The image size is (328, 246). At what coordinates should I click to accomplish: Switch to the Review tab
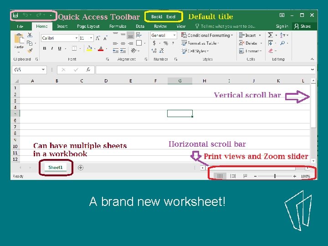(x=160, y=26)
